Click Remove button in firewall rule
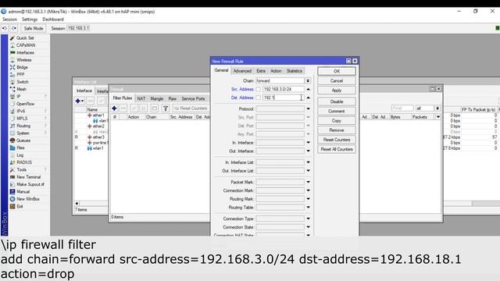Image resolution: width=500 pixels, height=281 pixels. 337,130
